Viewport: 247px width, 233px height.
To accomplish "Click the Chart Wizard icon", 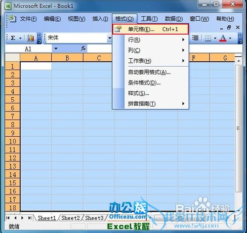I will click(31, 38).
